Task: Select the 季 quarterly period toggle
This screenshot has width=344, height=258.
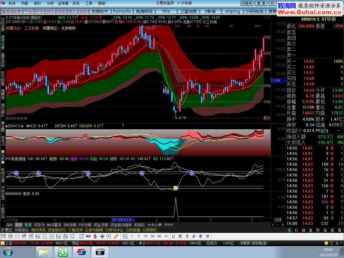Action: (x=201, y=236)
